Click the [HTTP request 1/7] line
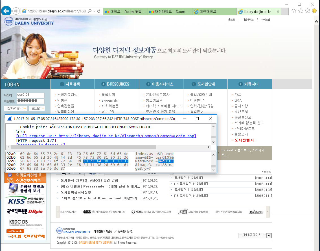The height and width of the screenshot is (251, 320). [36, 141]
